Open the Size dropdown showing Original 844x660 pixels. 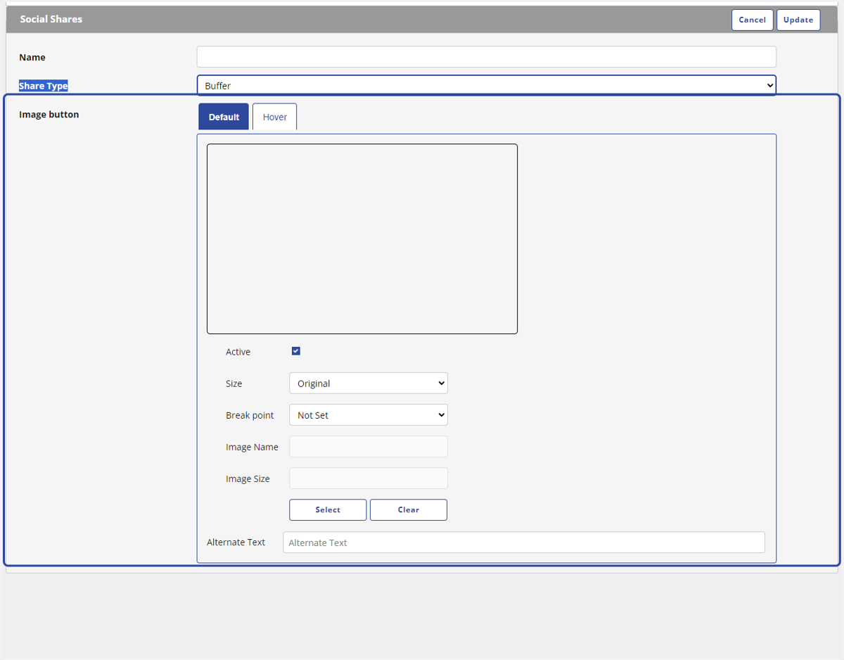coord(369,383)
